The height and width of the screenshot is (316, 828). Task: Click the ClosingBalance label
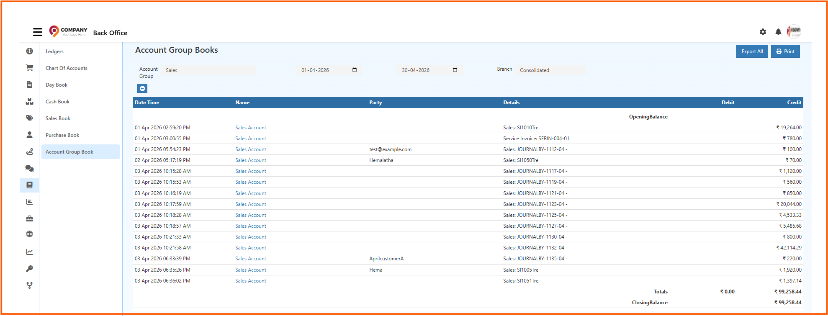pyautogui.click(x=650, y=303)
